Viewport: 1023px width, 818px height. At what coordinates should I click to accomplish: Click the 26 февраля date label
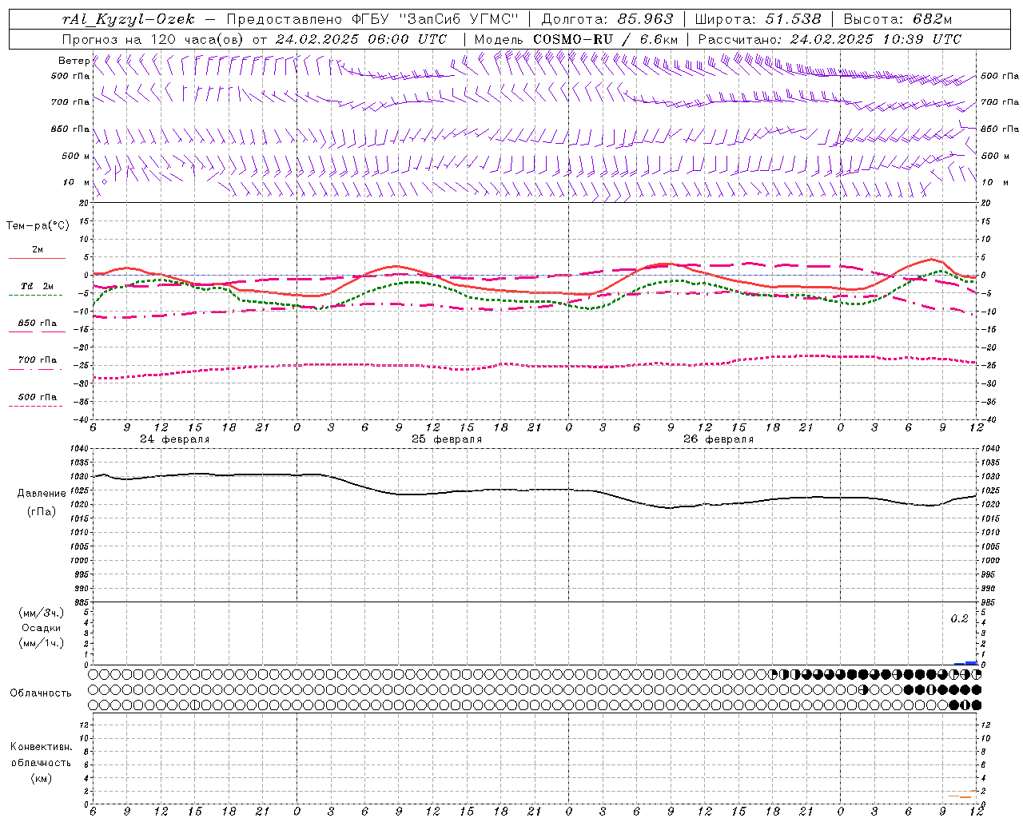[x=718, y=439]
